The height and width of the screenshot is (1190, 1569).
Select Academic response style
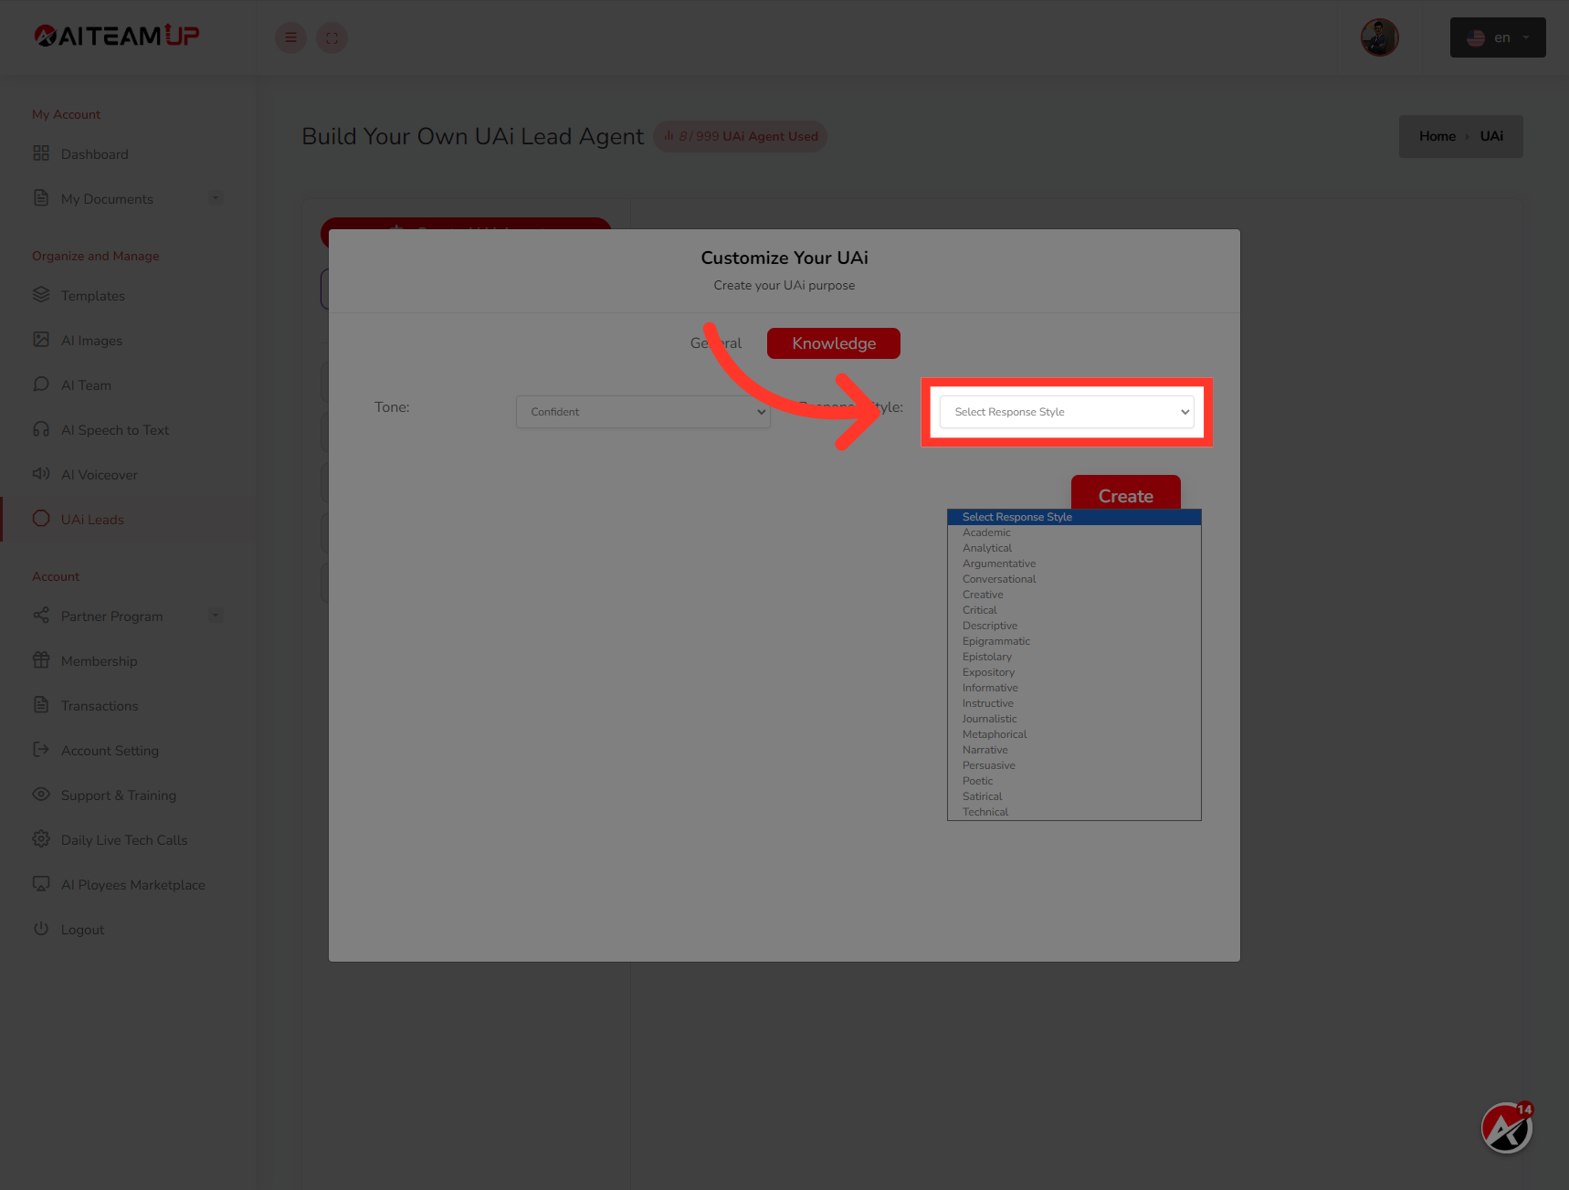pos(1074,532)
